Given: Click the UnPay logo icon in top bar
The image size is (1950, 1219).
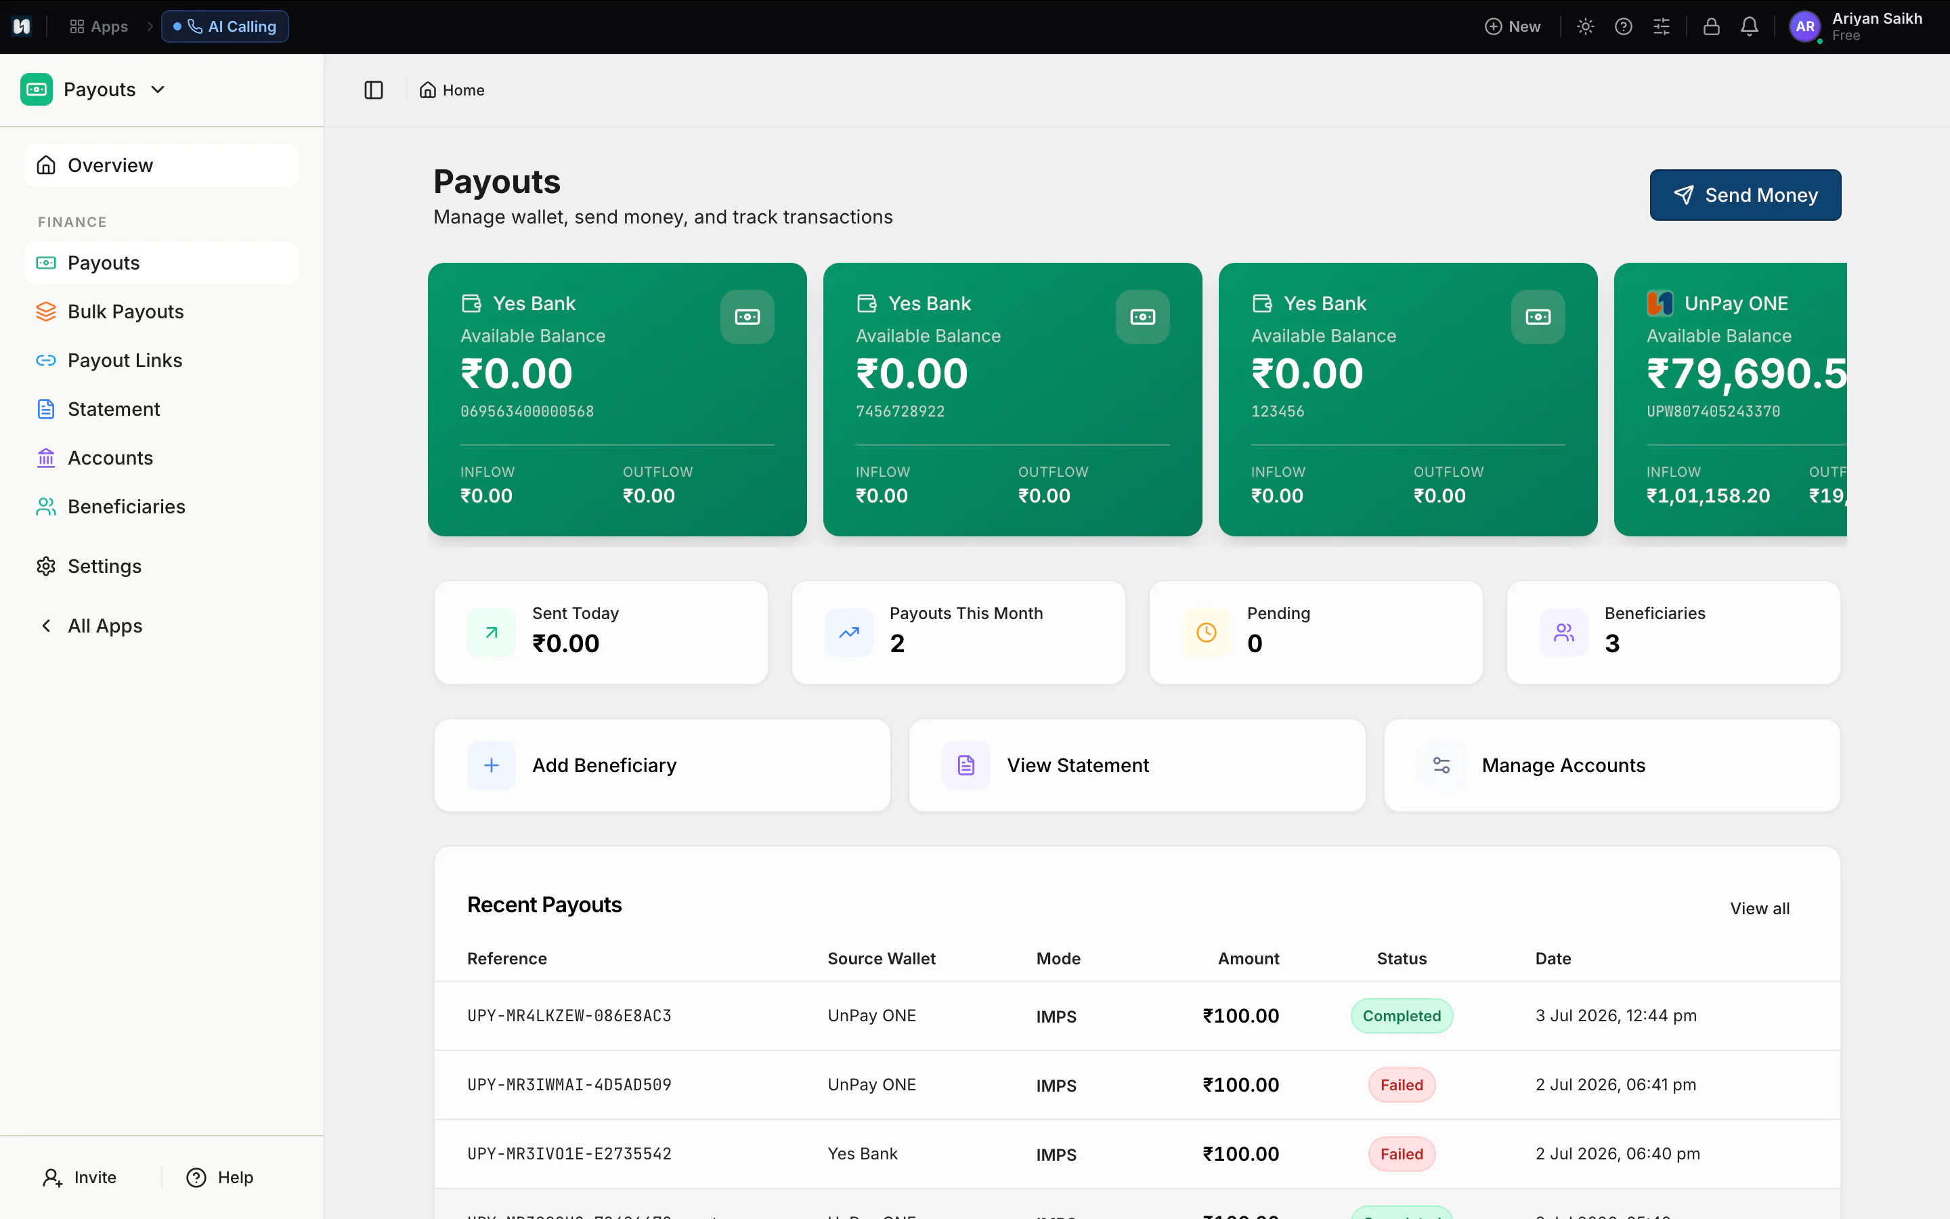Looking at the screenshot, I should coord(22,26).
